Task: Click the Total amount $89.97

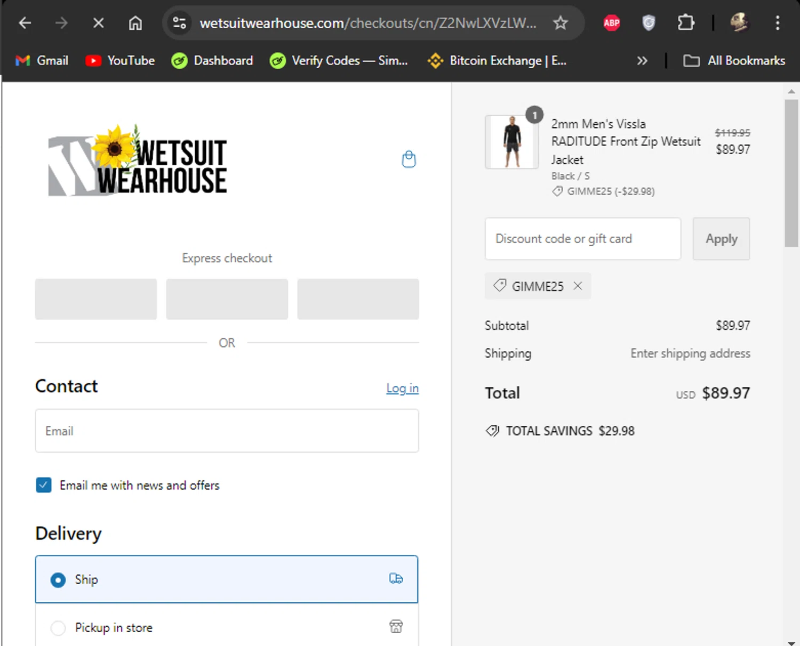Action: click(x=726, y=393)
